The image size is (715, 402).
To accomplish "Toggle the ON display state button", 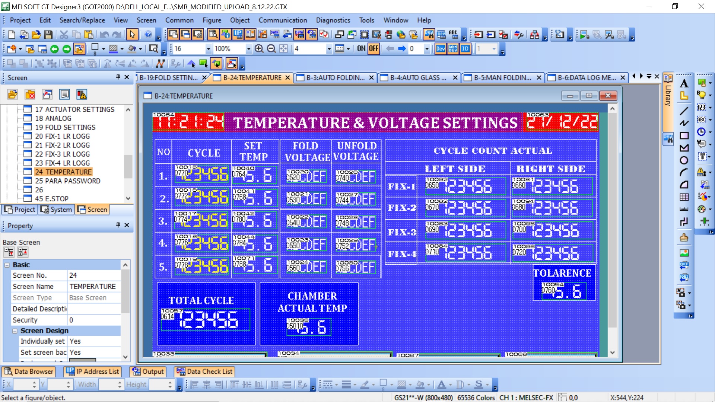I will coord(361,49).
